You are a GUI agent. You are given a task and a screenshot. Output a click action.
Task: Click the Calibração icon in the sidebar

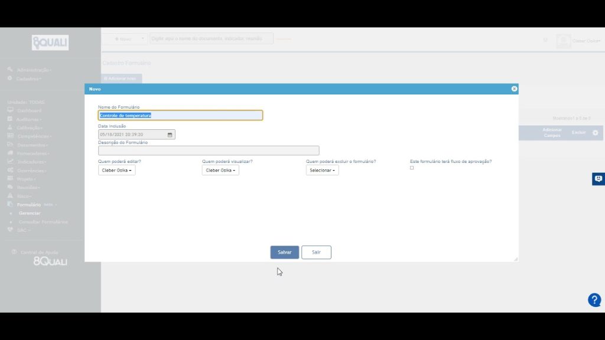point(10,127)
